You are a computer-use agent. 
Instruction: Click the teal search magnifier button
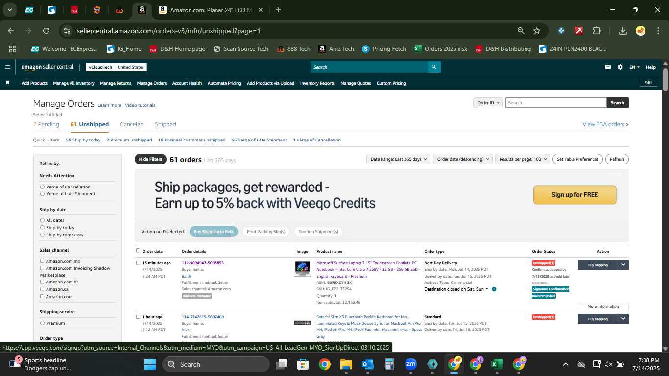pyautogui.click(x=434, y=67)
